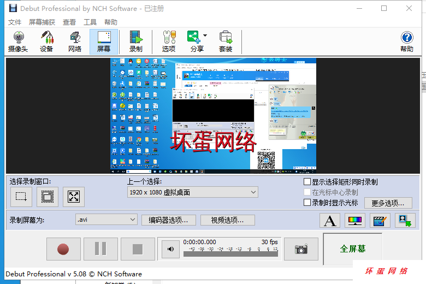The height and width of the screenshot is (284, 426).
Task: Open the 工具 menu
Action: point(90,22)
